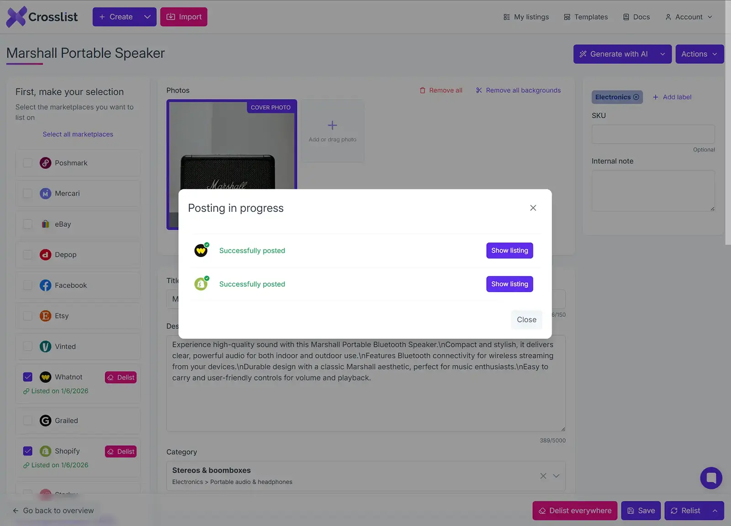Click Show listing for Shopify
731x526 pixels.
[509, 284]
